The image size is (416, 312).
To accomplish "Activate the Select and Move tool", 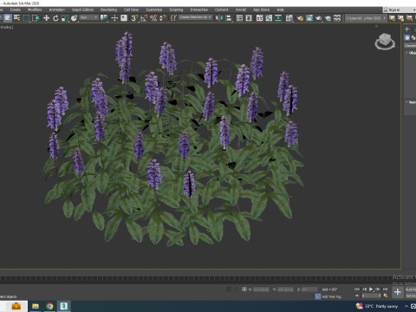I will click(46, 18).
